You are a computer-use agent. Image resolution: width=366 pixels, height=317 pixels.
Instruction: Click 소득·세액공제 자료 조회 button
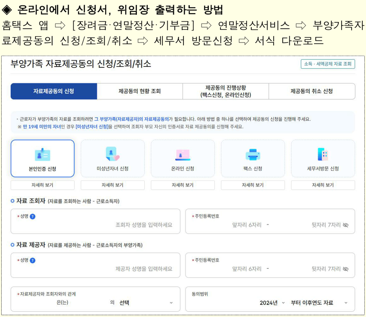click(328, 64)
